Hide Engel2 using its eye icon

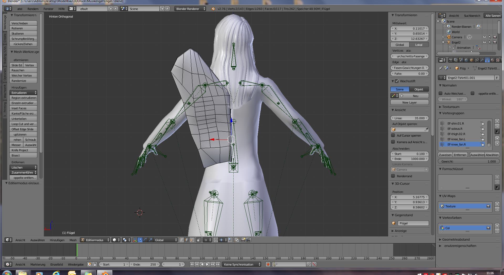484,42
